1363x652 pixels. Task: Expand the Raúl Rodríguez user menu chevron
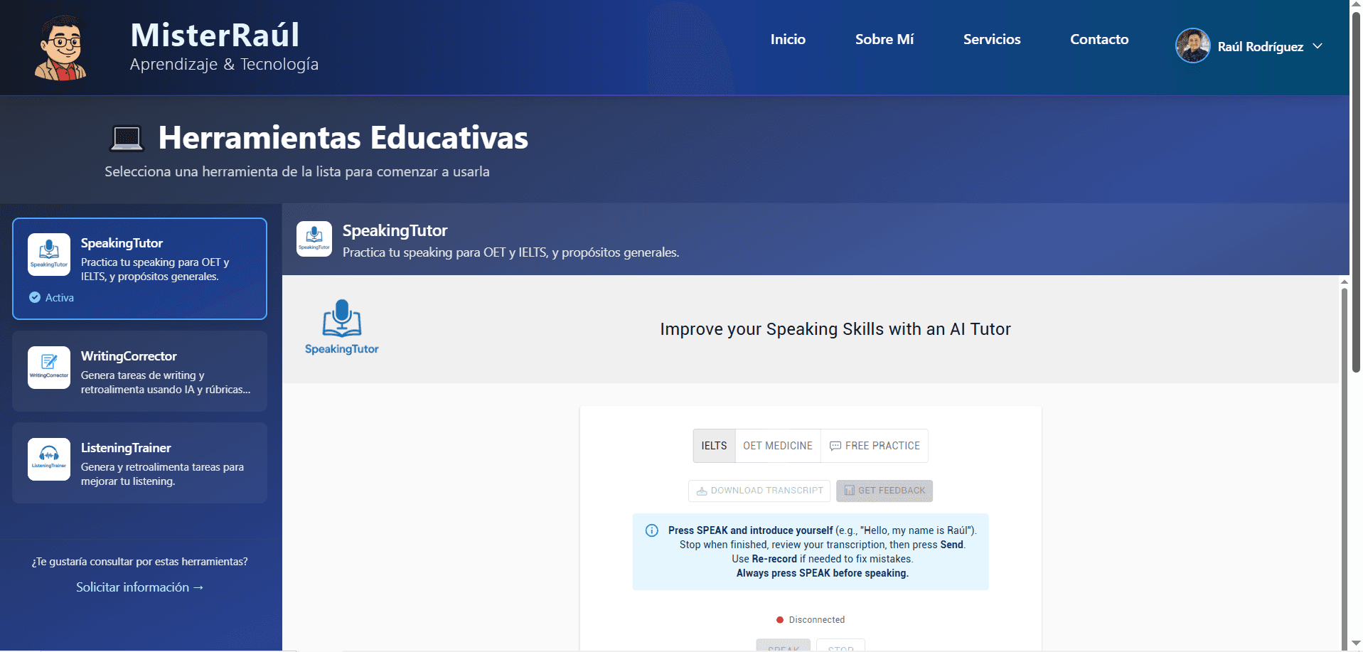pos(1317,46)
